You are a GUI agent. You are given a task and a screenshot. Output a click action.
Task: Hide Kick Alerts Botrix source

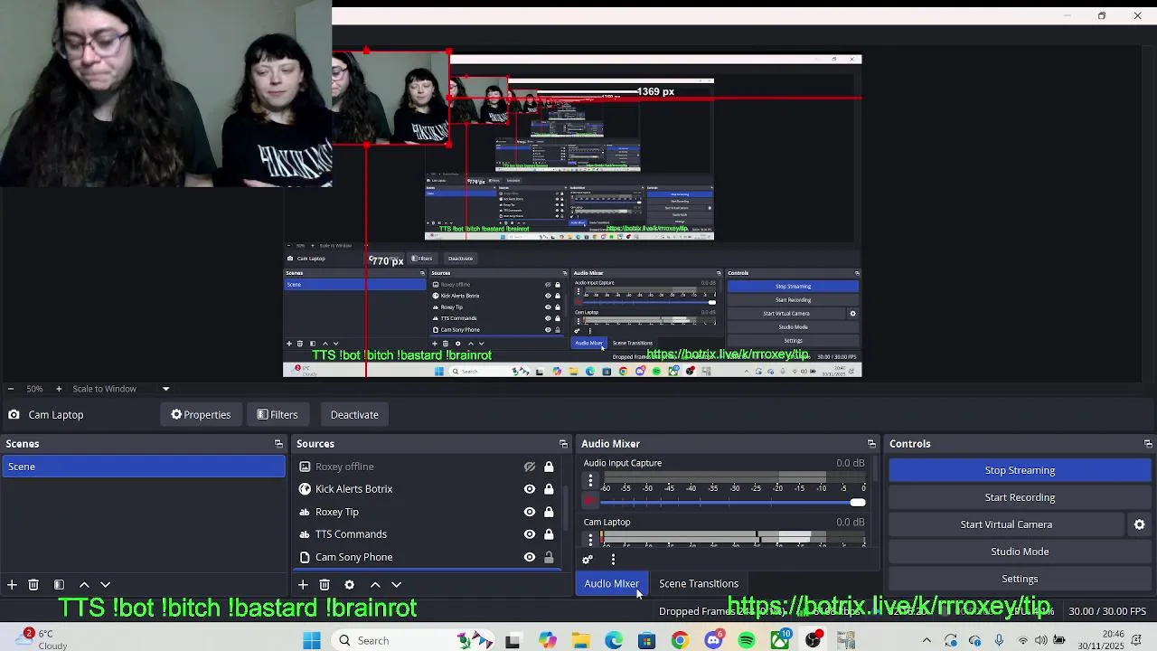[530, 489]
